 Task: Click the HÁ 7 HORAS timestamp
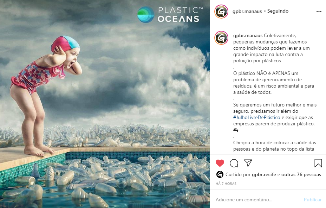[226, 183]
